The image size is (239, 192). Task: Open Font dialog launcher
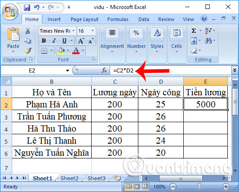[94, 59]
